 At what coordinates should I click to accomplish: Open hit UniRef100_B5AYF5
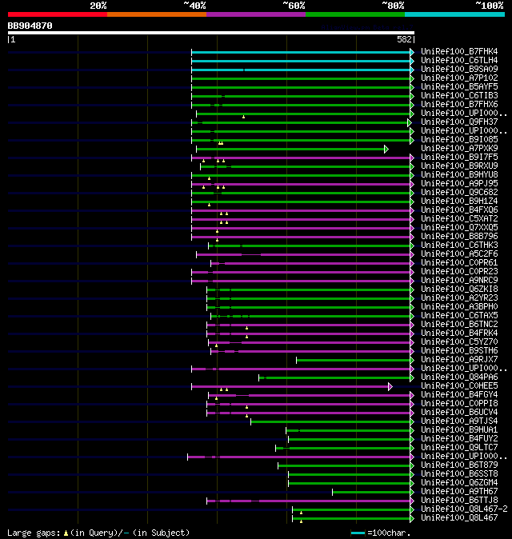click(459, 87)
